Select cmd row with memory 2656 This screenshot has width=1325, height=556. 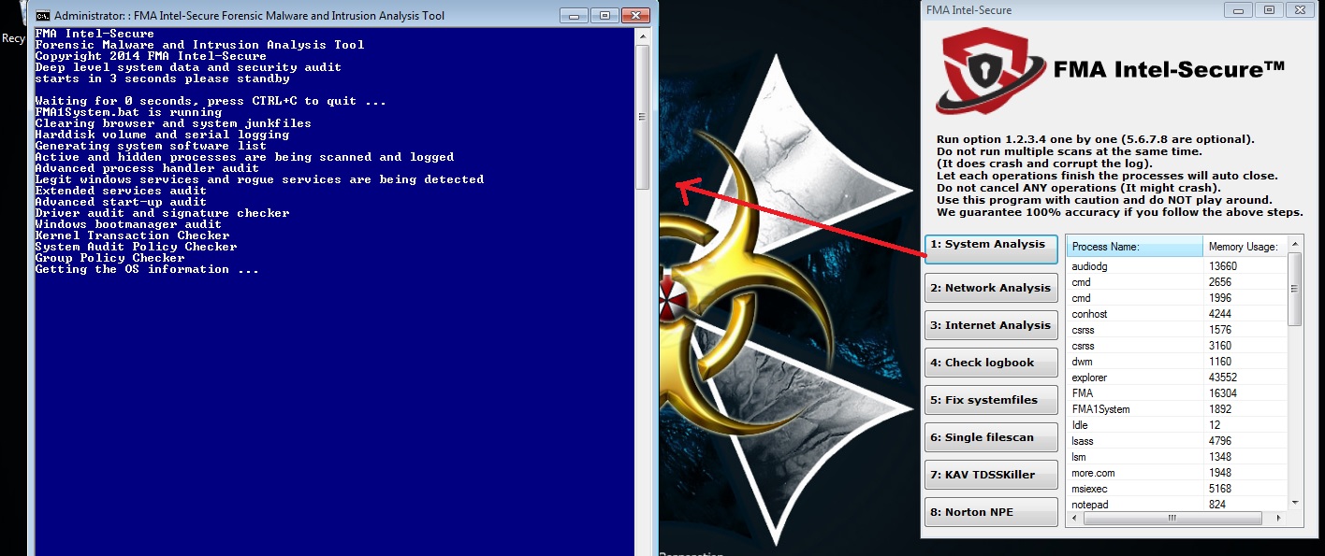[x=1177, y=282]
